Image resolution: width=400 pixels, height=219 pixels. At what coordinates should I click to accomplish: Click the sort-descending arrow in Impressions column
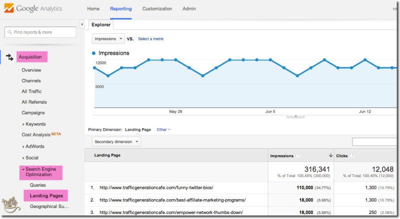click(330, 155)
